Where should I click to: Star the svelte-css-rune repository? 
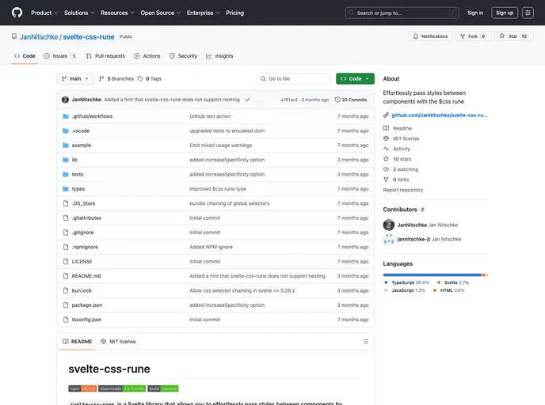pyautogui.click(x=513, y=36)
